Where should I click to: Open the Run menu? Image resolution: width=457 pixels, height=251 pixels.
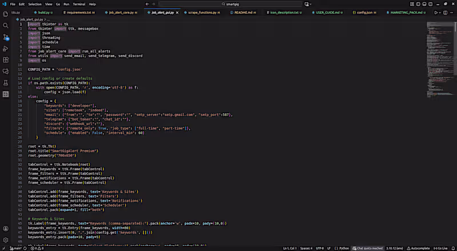(x=66, y=4)
